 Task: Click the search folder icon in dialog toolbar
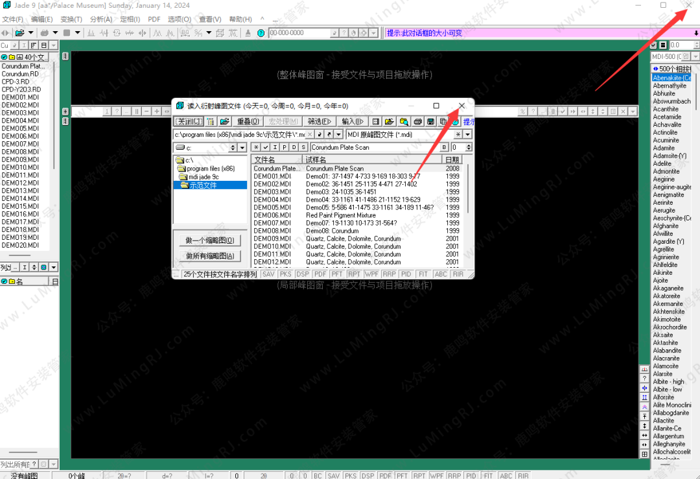point(404,121)
